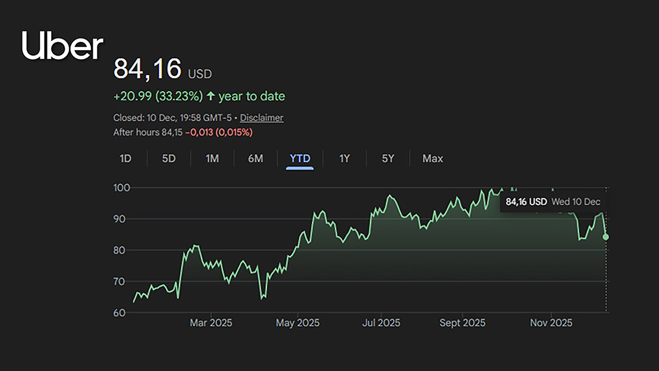Select the 1D time range tab
This screenshot has width=659, height=371.
[125, 159]
